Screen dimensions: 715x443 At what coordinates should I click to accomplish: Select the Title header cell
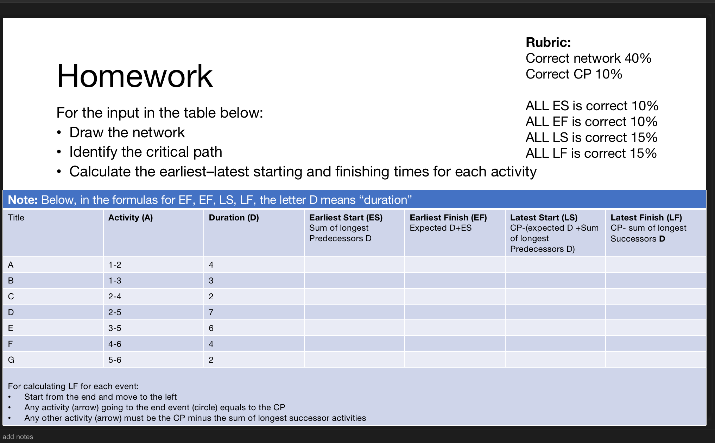pos(15,218)
